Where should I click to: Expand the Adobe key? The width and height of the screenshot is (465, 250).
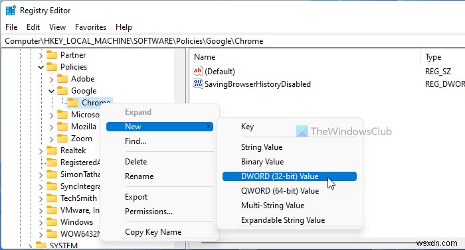(51, 80)
